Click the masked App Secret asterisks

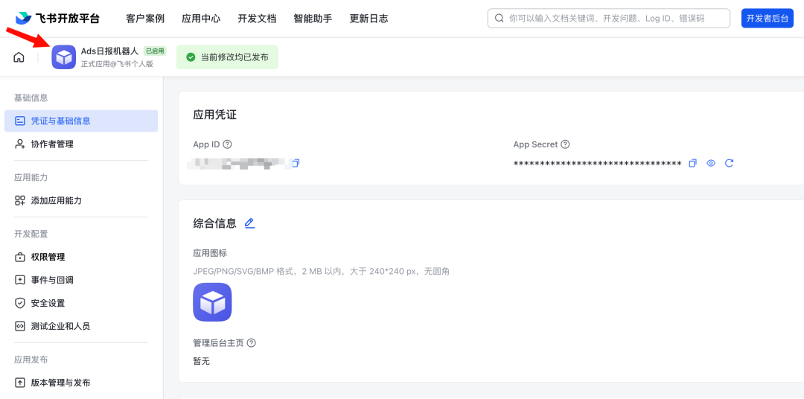(597, 164)
